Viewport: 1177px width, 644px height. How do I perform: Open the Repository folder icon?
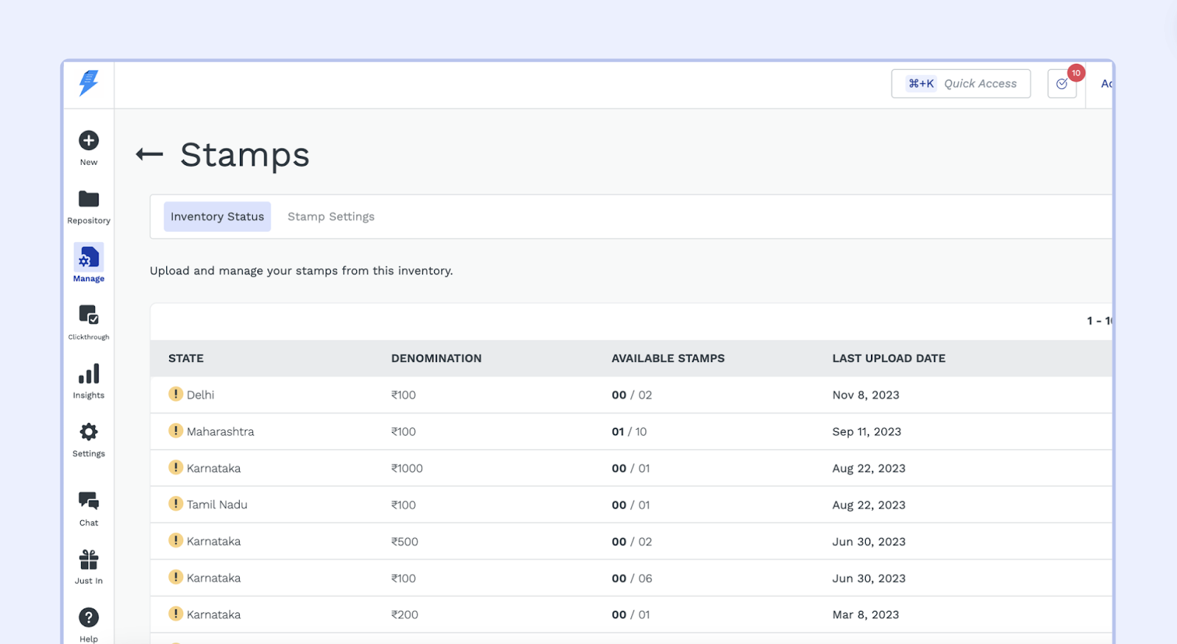(x=89, y=199)
